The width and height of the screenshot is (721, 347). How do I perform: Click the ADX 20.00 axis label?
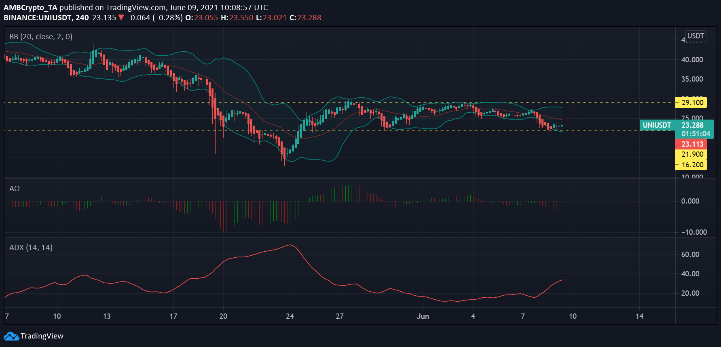coord(690,293)
